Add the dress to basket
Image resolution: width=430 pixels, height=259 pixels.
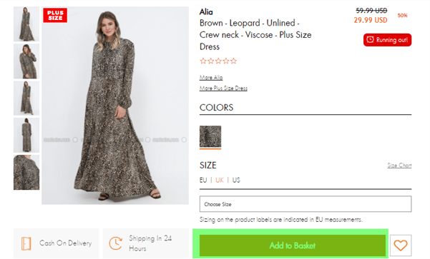point(293,245)
